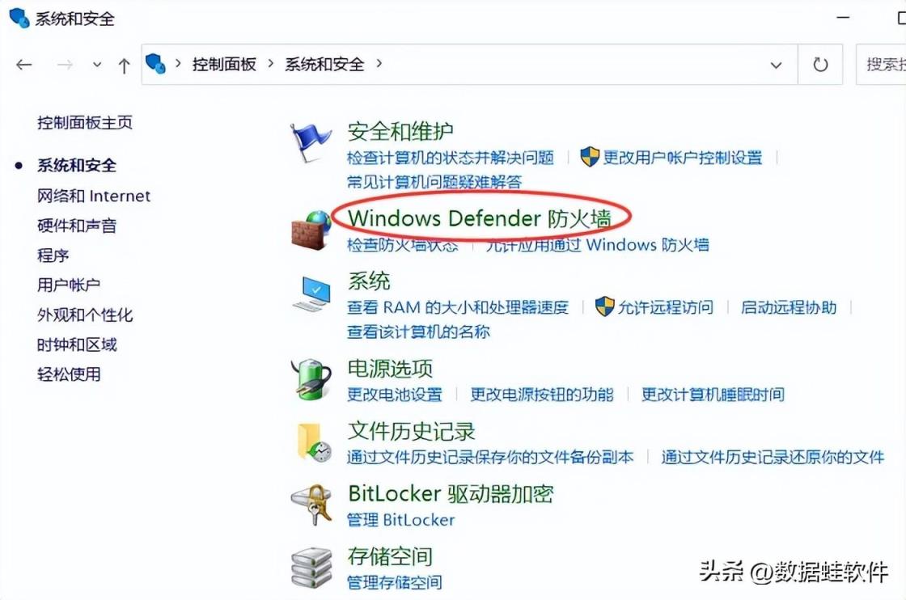Viewport: 906px width, 600px height.
Task: Open the System computer monitor icon
Action: pos(312,294)
